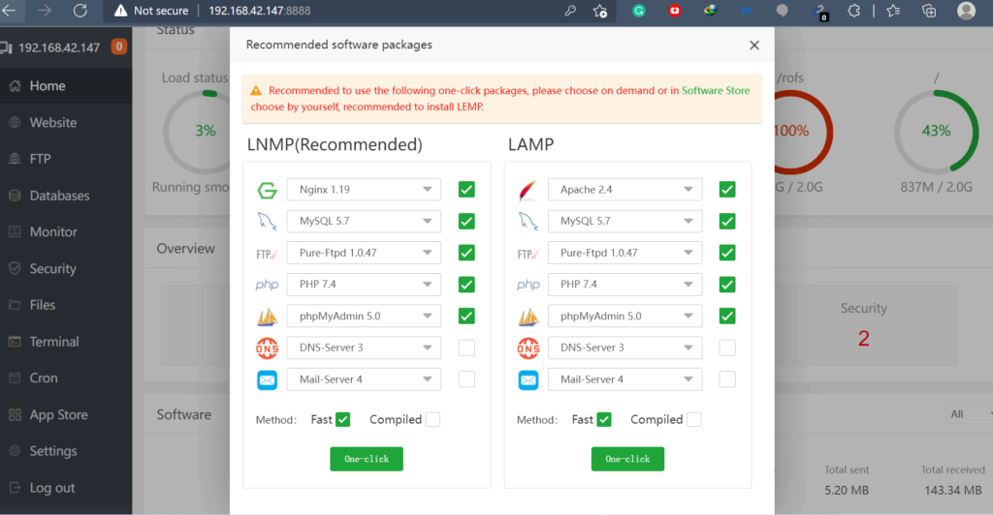Click the Security count 2

(x=864, y=339)
